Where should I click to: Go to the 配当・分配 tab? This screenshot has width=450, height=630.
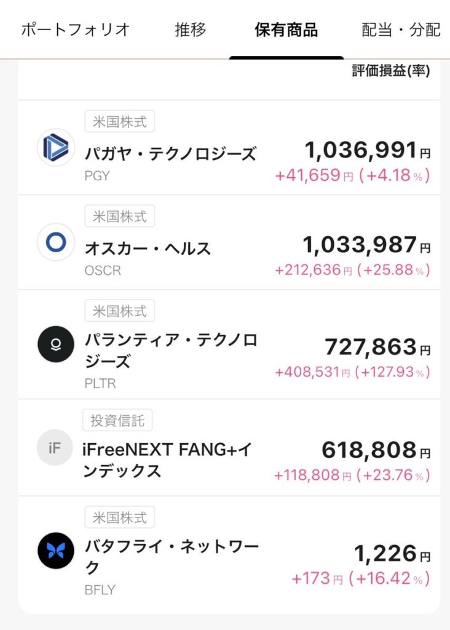point(401,30)
